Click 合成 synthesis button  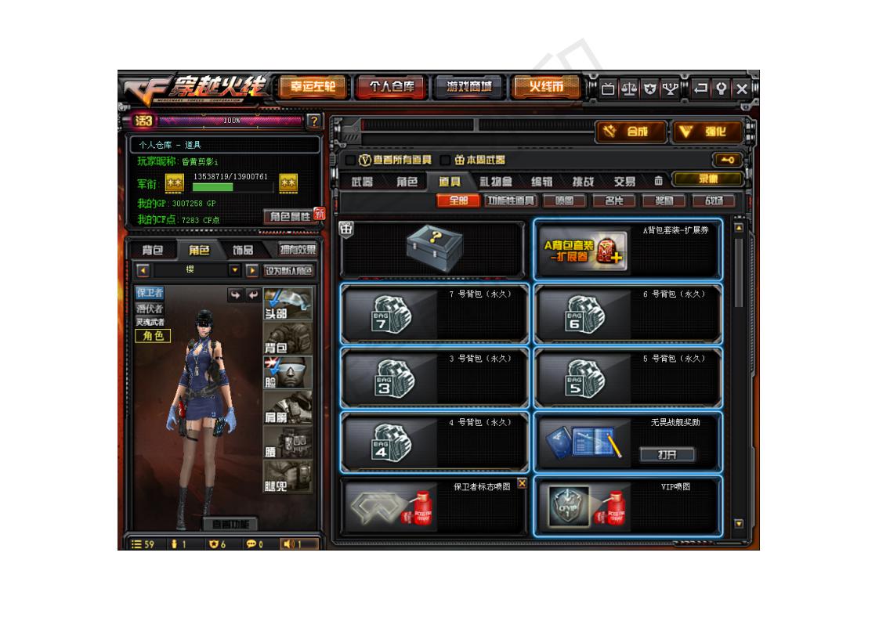[x=631, y=132]
